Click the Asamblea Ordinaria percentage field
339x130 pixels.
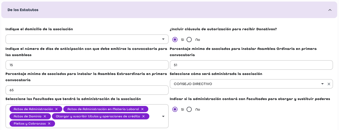[x=251, y=65]
